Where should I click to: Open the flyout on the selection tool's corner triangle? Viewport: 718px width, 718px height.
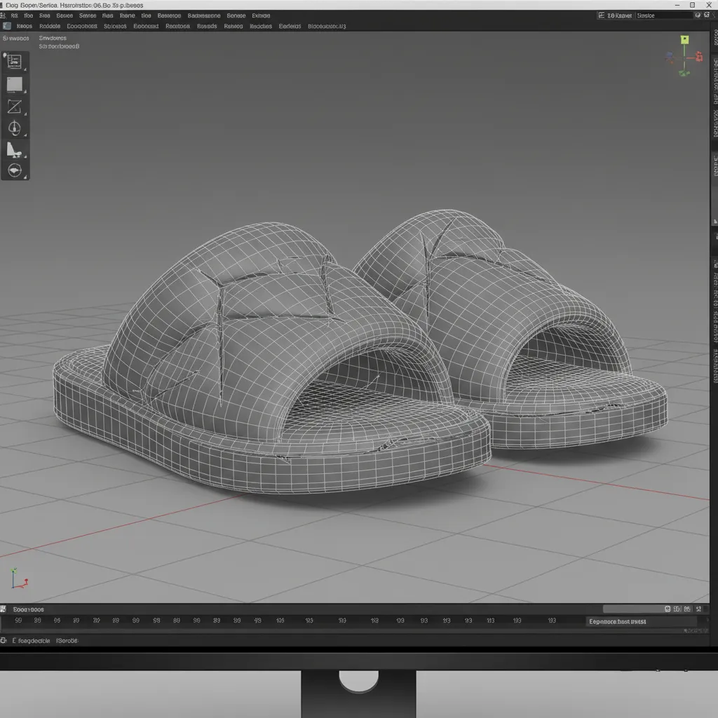(25, 69)
